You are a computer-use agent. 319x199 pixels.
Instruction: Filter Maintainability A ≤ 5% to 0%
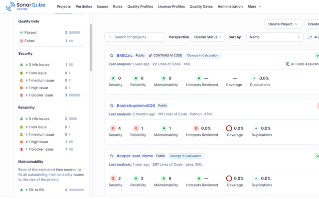click(51, 190)
